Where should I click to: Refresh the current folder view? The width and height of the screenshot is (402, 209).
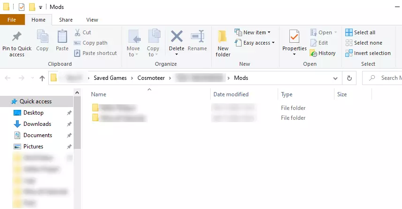(349, 78)
